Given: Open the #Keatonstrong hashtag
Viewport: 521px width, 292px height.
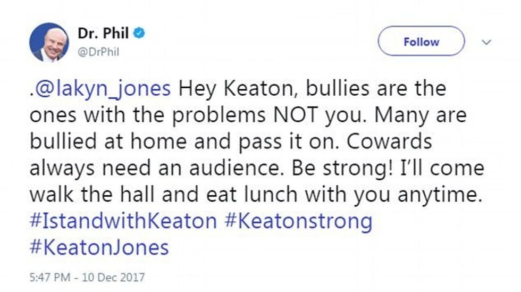Looking at the screenshot, I should [x=298, y=220].
